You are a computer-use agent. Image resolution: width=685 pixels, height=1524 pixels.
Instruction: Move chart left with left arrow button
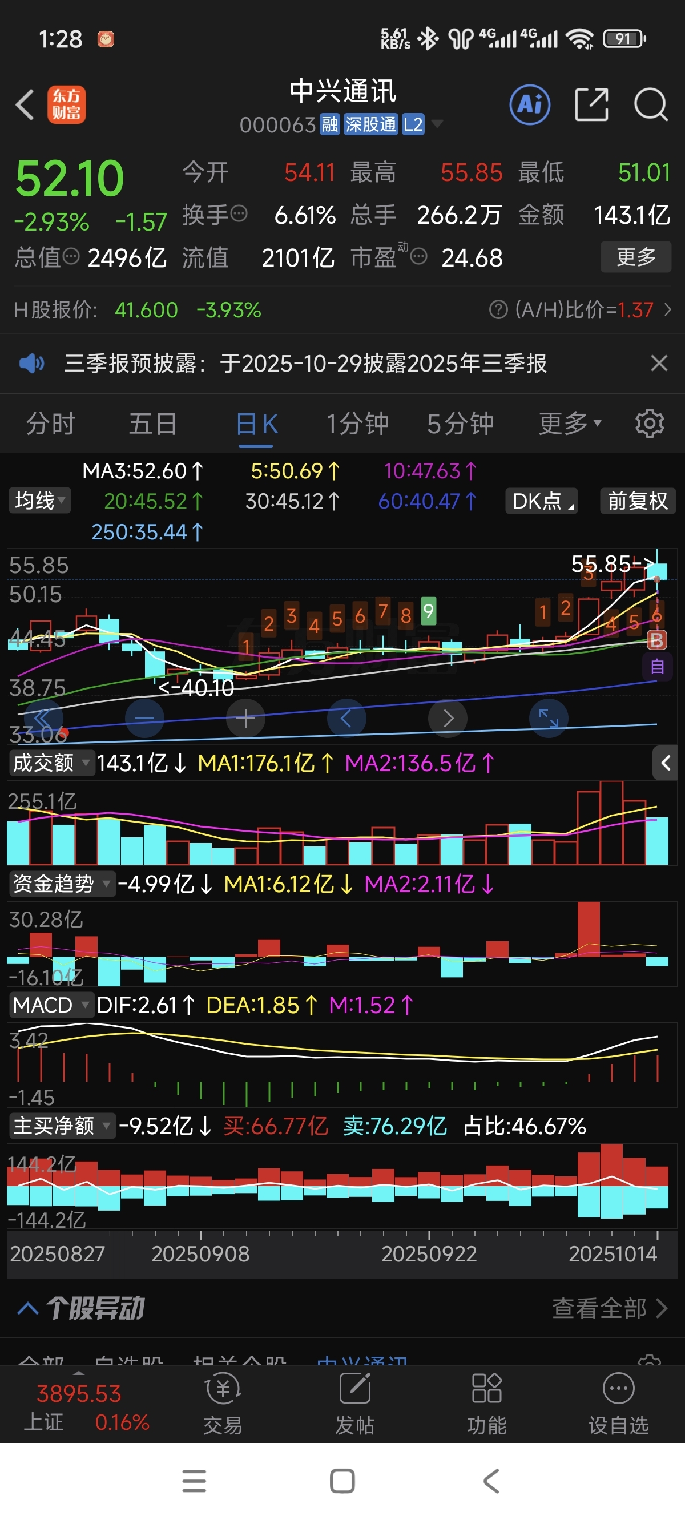pos(346,718)
